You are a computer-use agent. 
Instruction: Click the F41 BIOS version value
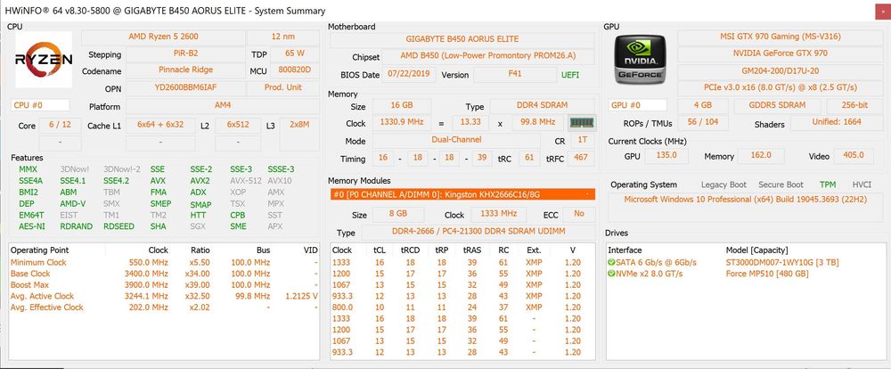[x=515, y=74]
